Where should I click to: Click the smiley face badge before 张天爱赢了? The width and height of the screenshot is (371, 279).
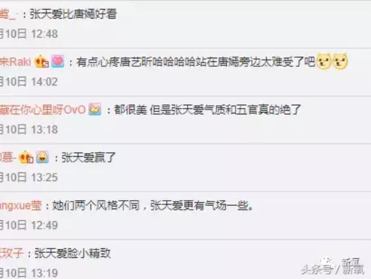pyautogui.click(x=42, y=157)
